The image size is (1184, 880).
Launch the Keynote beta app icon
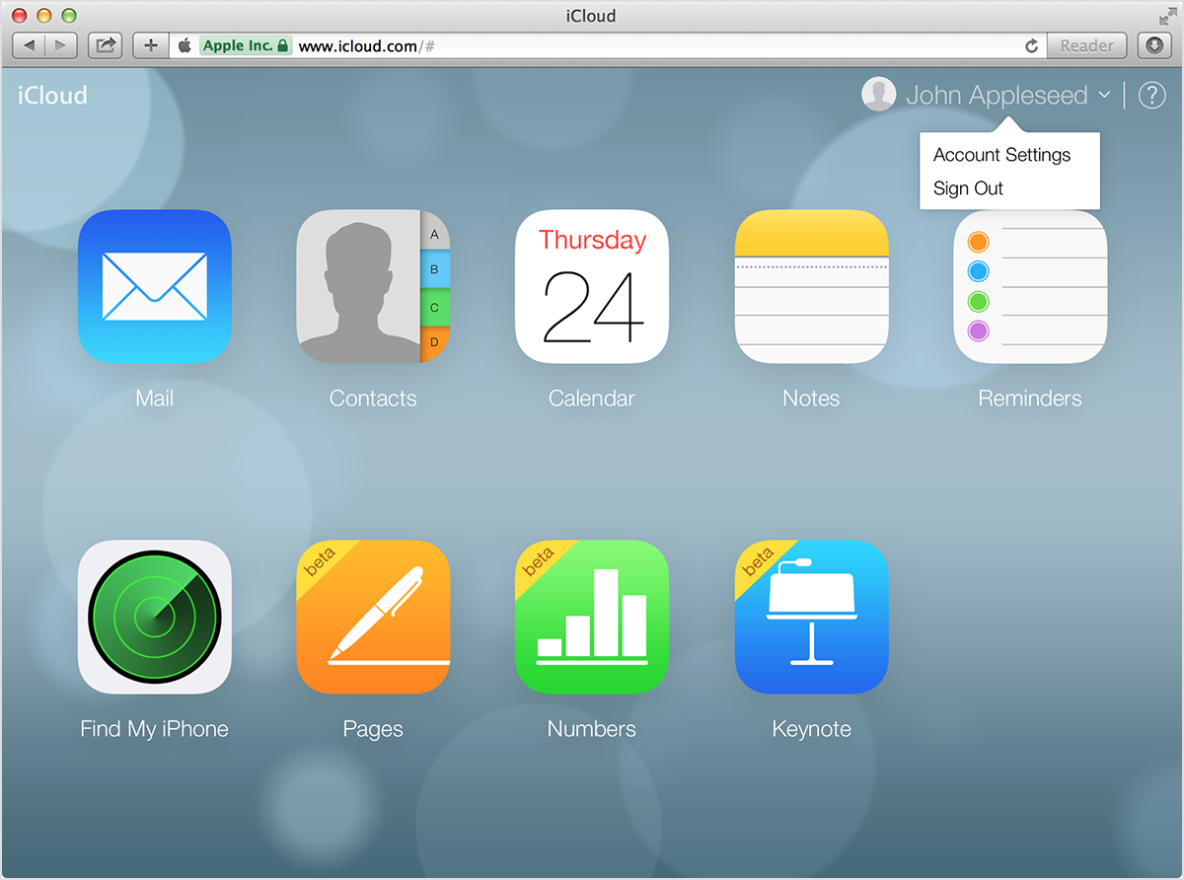[x=811, y=617]
